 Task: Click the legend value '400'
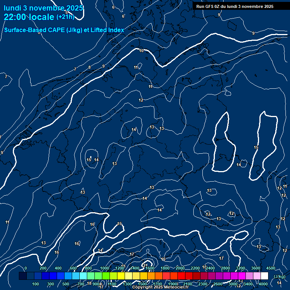tap(58, 268)
